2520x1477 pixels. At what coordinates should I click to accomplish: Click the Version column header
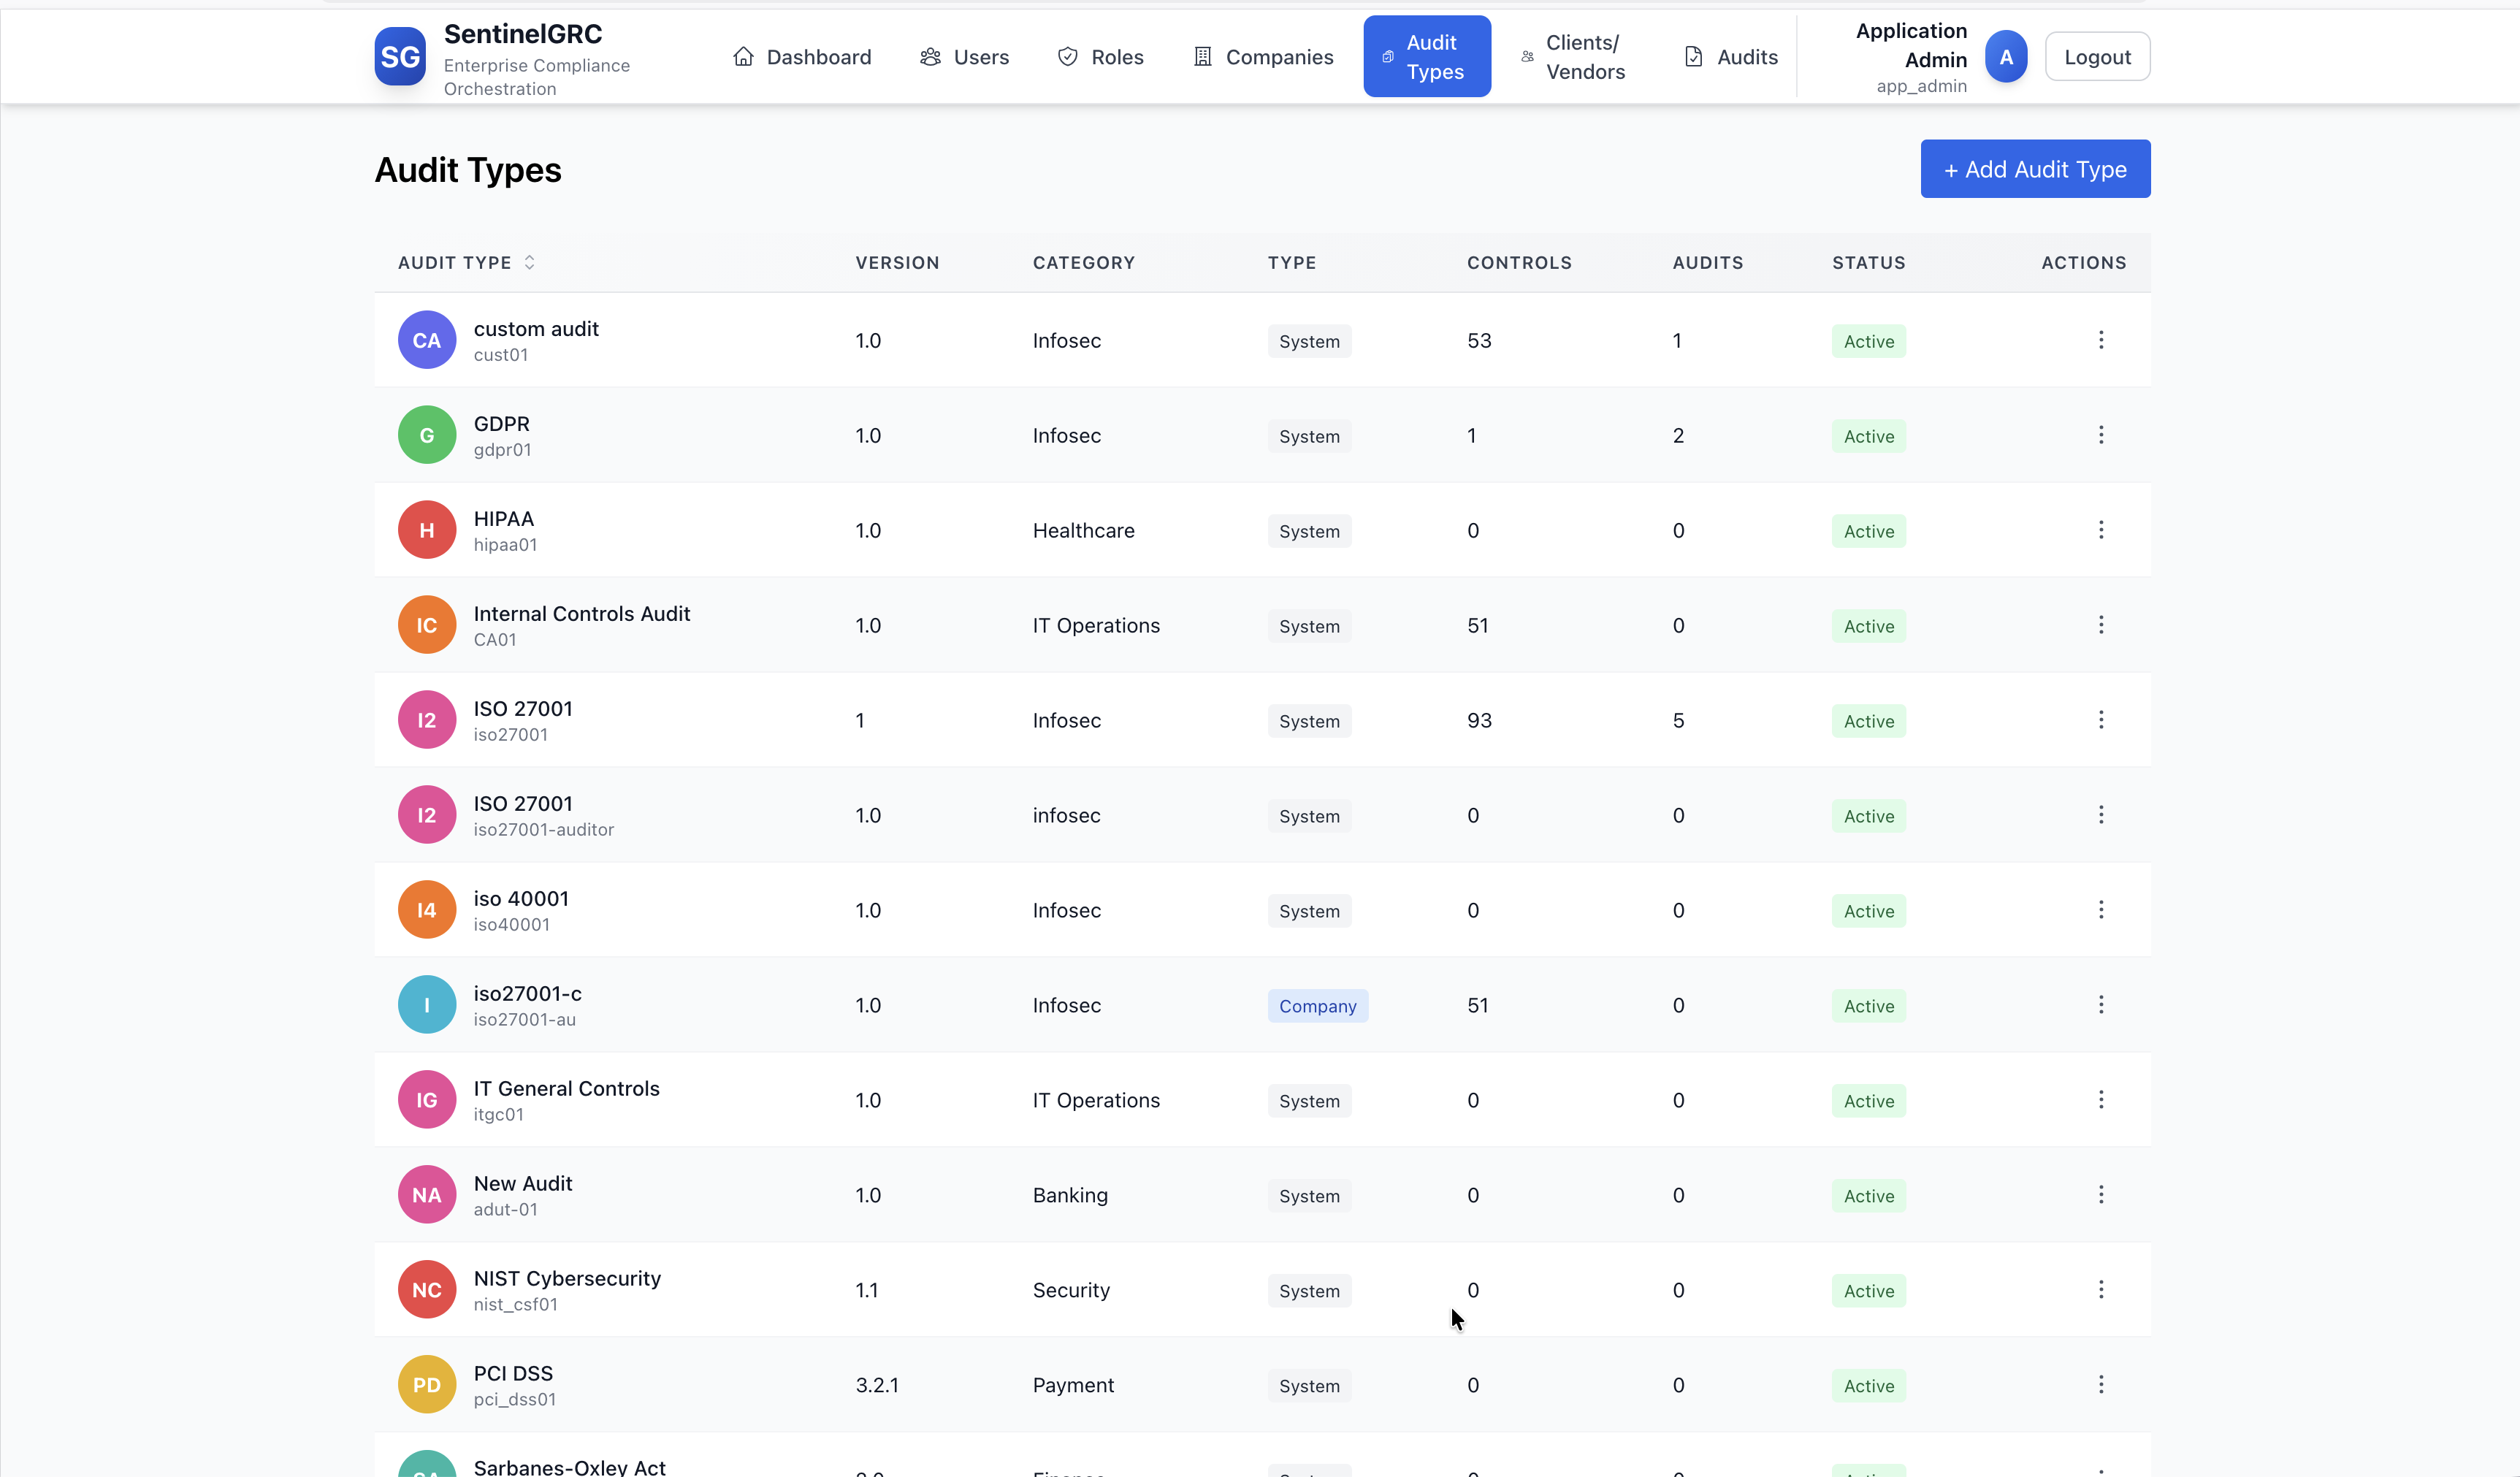pyautogui.click(x=897, y=263)
